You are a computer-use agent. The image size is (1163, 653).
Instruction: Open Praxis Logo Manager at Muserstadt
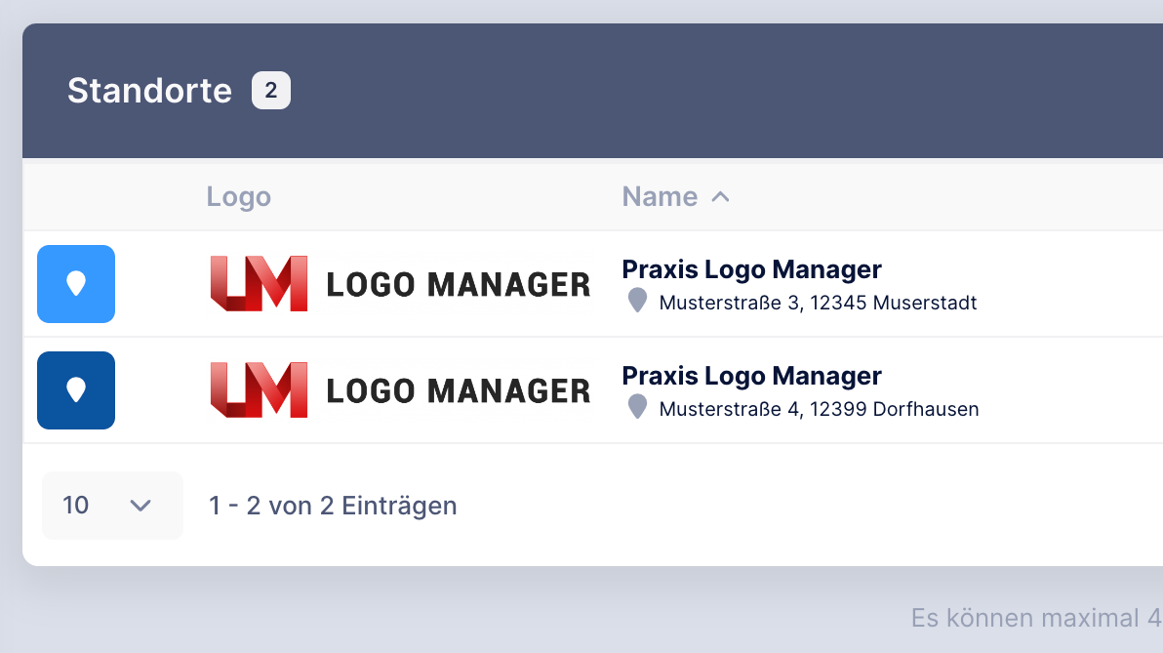(751, 269)
